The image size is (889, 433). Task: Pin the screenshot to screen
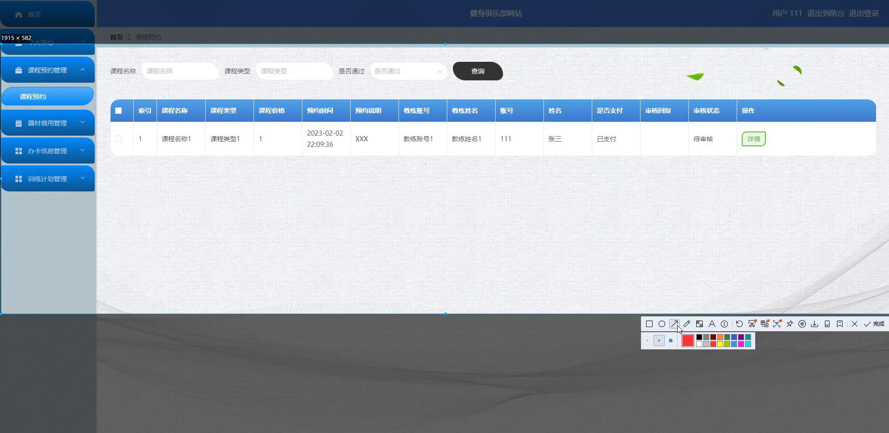(x=790, y=324)
